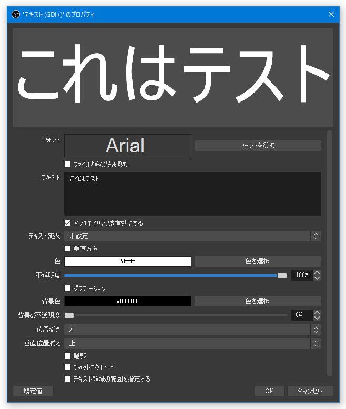Increase 不透明度 value with up arrow
The height and width of the screenshot is (409, 346).
click(x=317, y=272)
